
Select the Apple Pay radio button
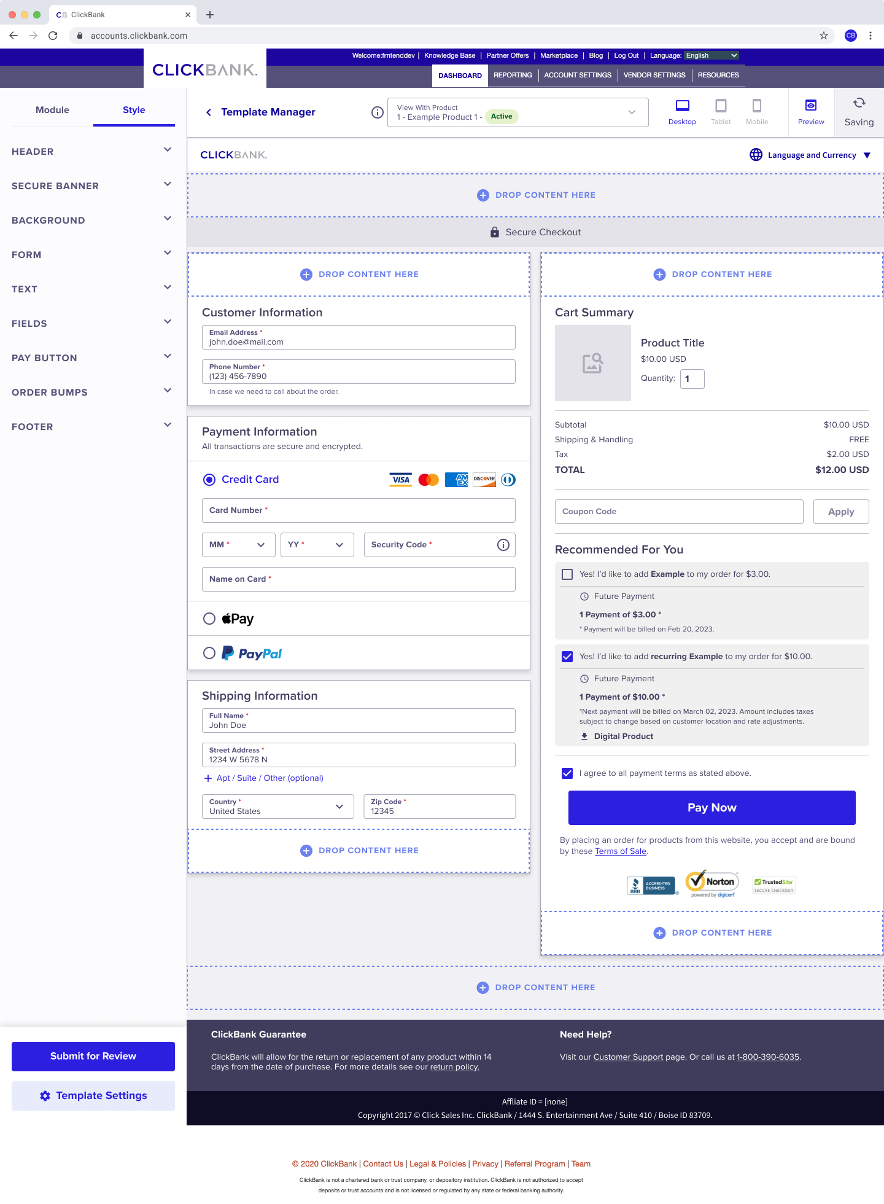click(x=209, y=619)
